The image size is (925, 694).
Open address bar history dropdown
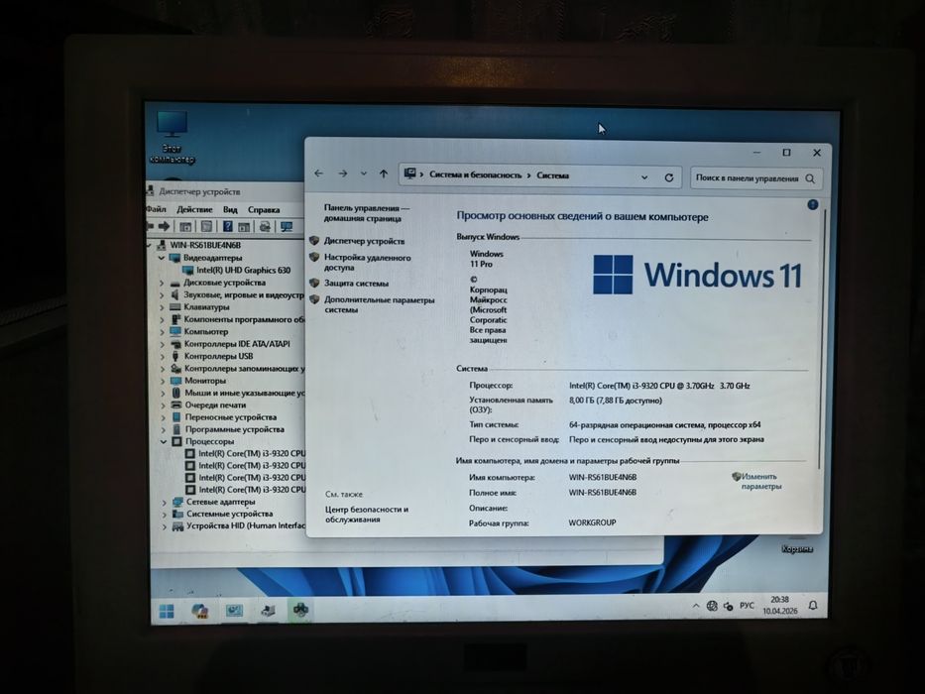click(x=644, y=177)
